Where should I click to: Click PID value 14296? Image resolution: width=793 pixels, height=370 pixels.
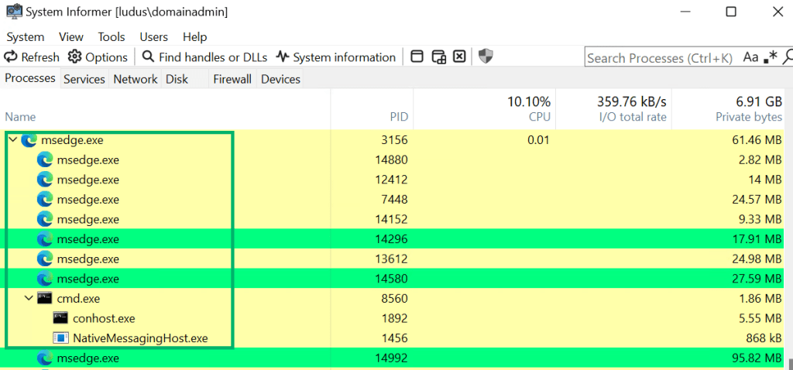click(x=391, y=239)
